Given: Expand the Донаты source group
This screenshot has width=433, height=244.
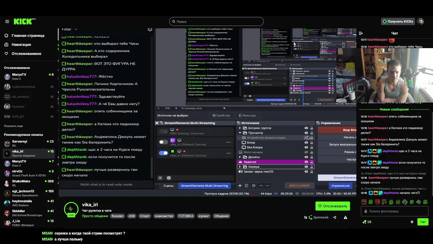Looking at the screenshot, I should pos(240,157).
